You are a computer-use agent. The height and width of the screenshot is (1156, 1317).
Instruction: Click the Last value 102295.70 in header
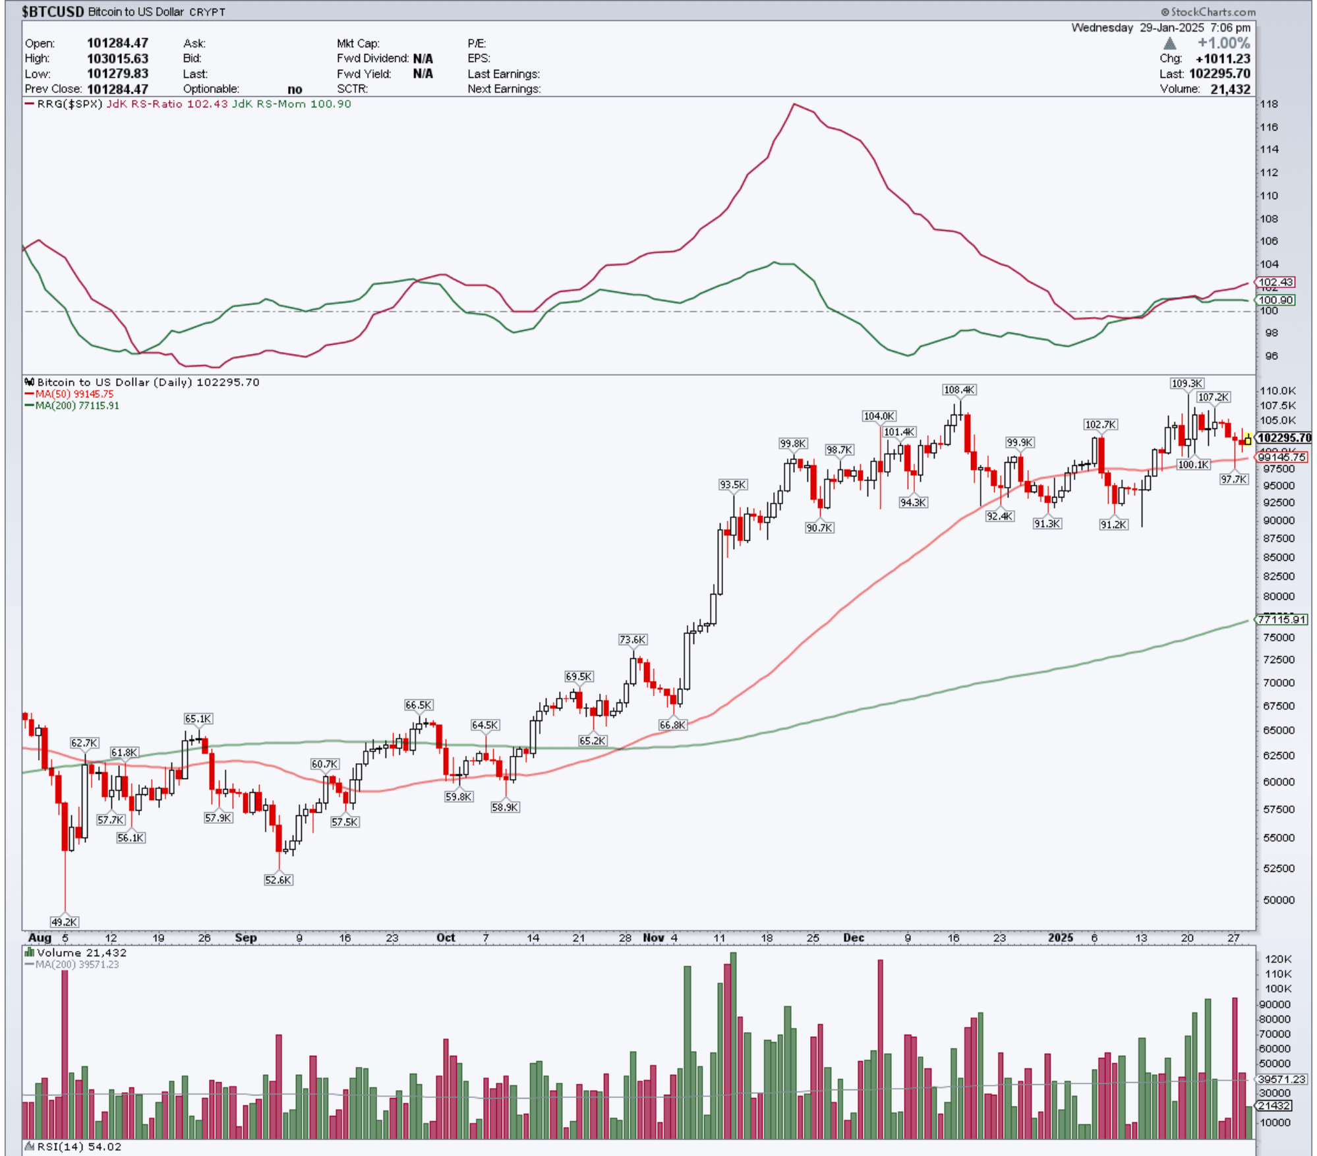(x=1219, y=74)
